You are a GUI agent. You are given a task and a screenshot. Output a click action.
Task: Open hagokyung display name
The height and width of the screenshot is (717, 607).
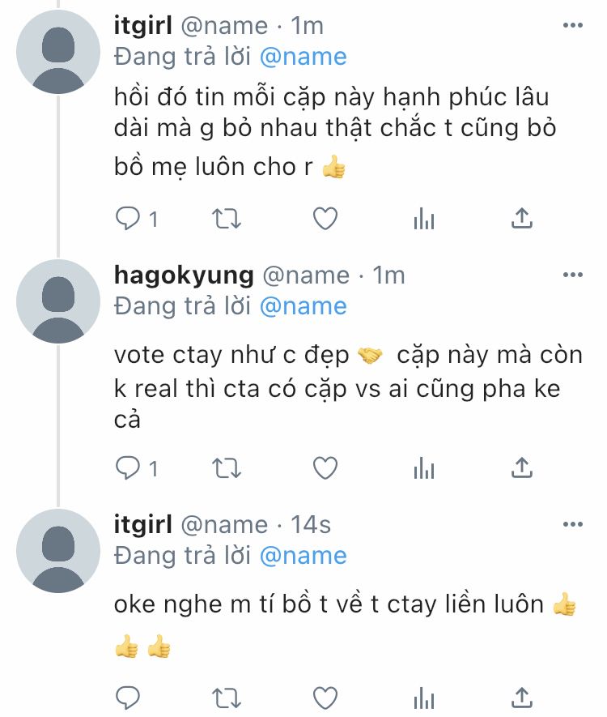[x=184, y=275]
